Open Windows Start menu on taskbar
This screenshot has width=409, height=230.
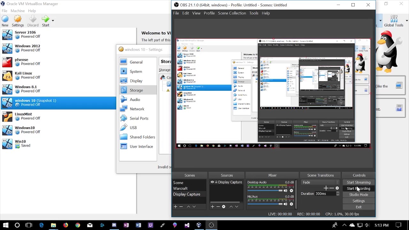[6, 225]
